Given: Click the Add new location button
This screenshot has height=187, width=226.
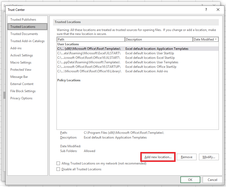Looking at the screenshot, I should point(158,157).
